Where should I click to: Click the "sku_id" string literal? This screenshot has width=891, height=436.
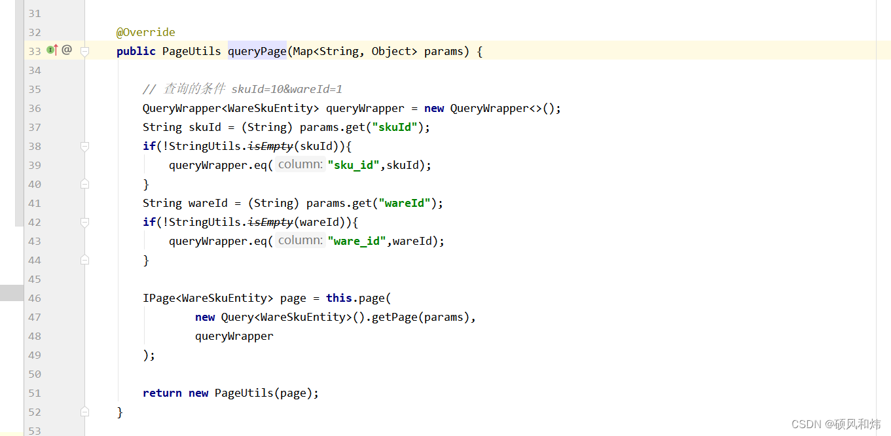(x=354, y=165)
